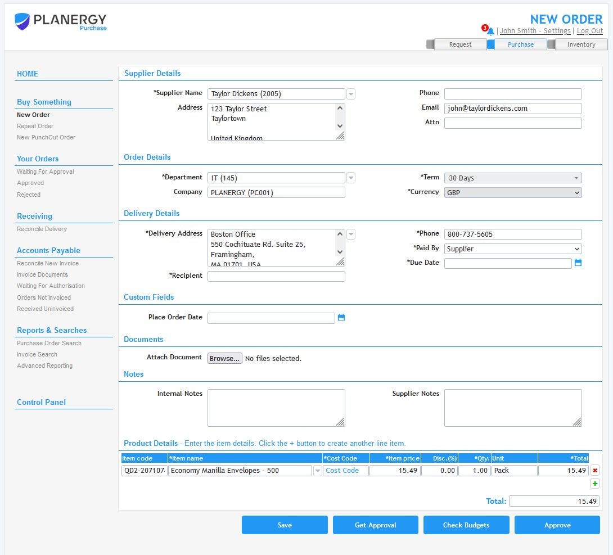Open the notifications bell icon
Viewport: 613px width, 555px height.
click(x=490, y=31)
